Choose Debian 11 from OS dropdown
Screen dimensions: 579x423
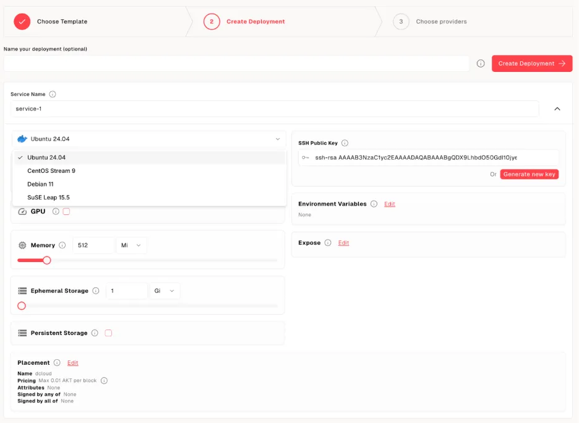tap(40, 184)
